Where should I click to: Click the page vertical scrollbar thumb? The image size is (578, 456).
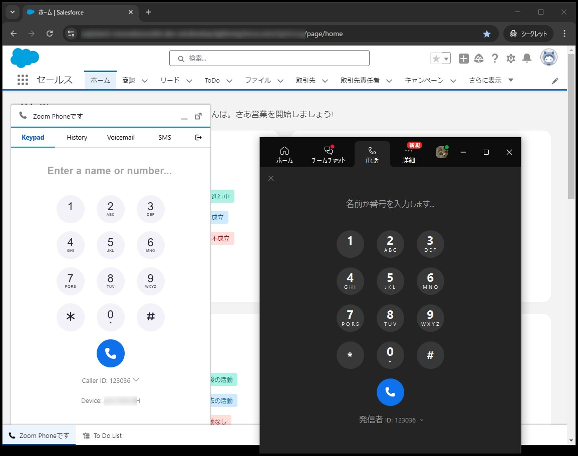(571, 126)
